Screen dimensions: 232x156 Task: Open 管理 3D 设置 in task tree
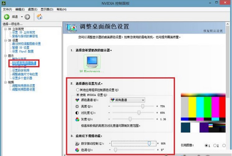(x=21, y=48)
